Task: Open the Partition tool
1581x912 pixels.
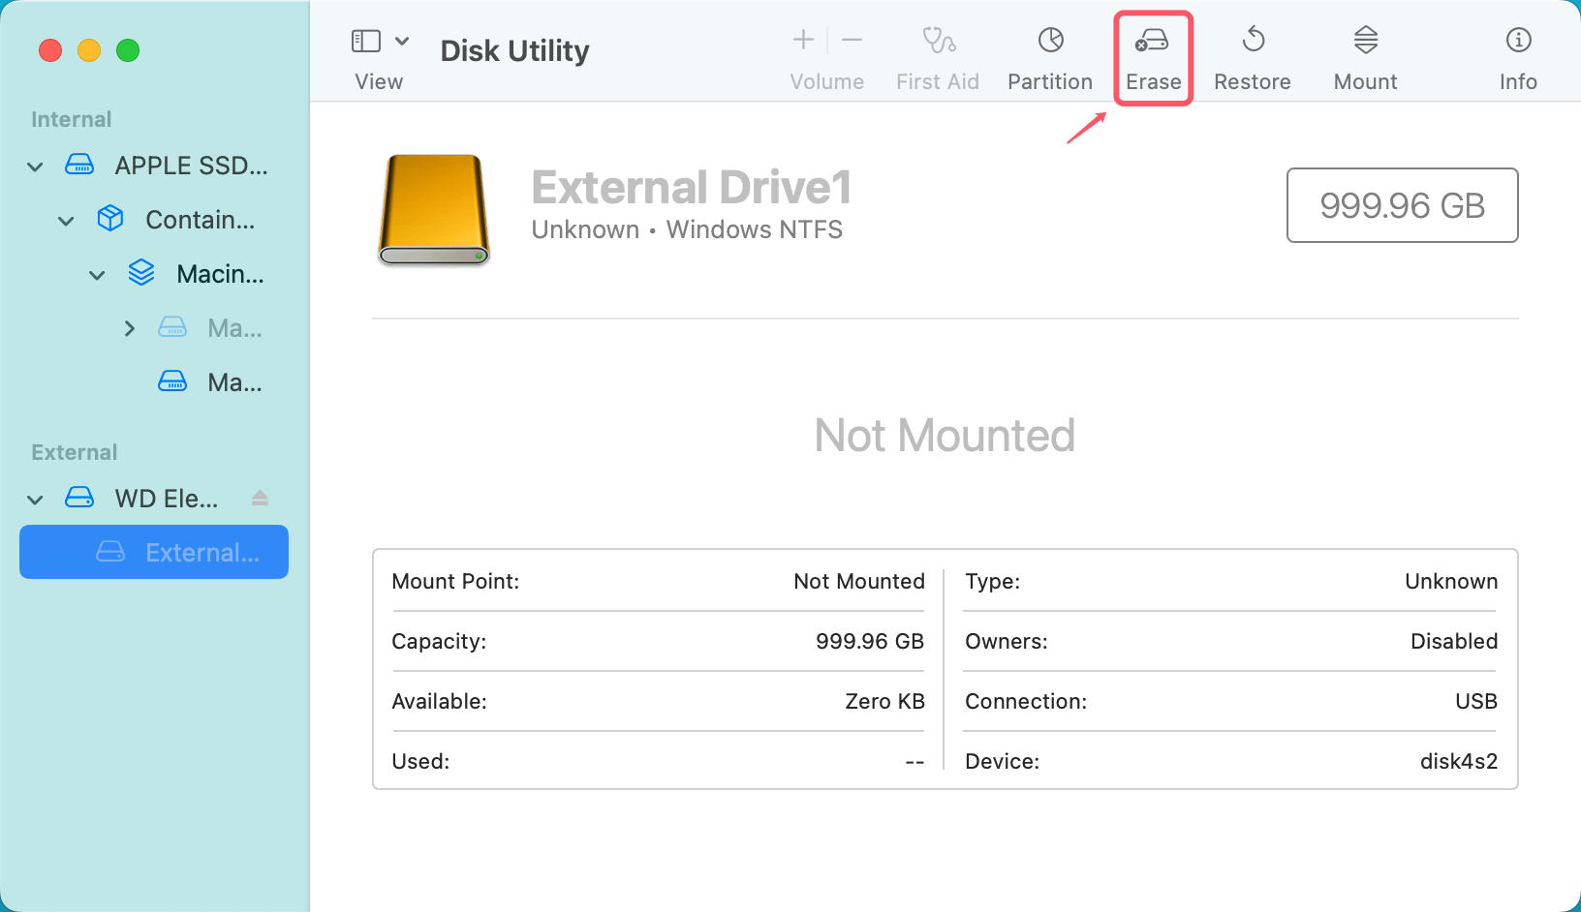Action: [x=1049, y=53]
